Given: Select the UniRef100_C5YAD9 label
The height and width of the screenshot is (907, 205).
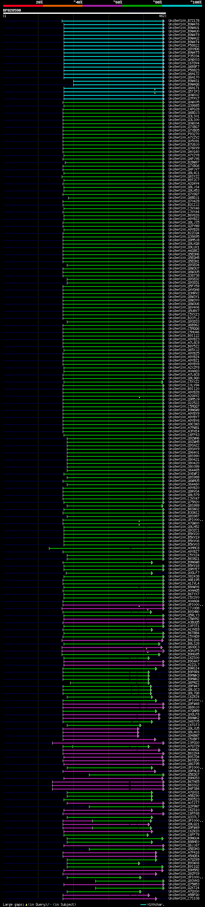Looking at the screenshot, I should click(x=184, y=637).
